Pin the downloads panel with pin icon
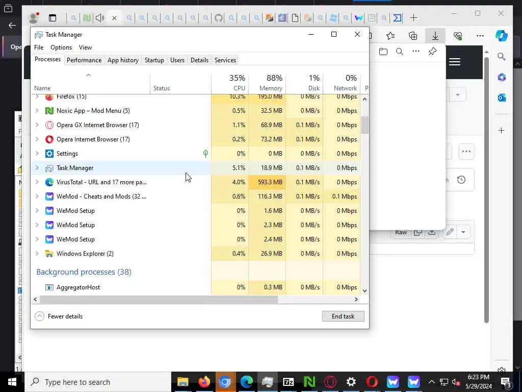The width and height of the screenshot is (522, 392). [432, 52]
